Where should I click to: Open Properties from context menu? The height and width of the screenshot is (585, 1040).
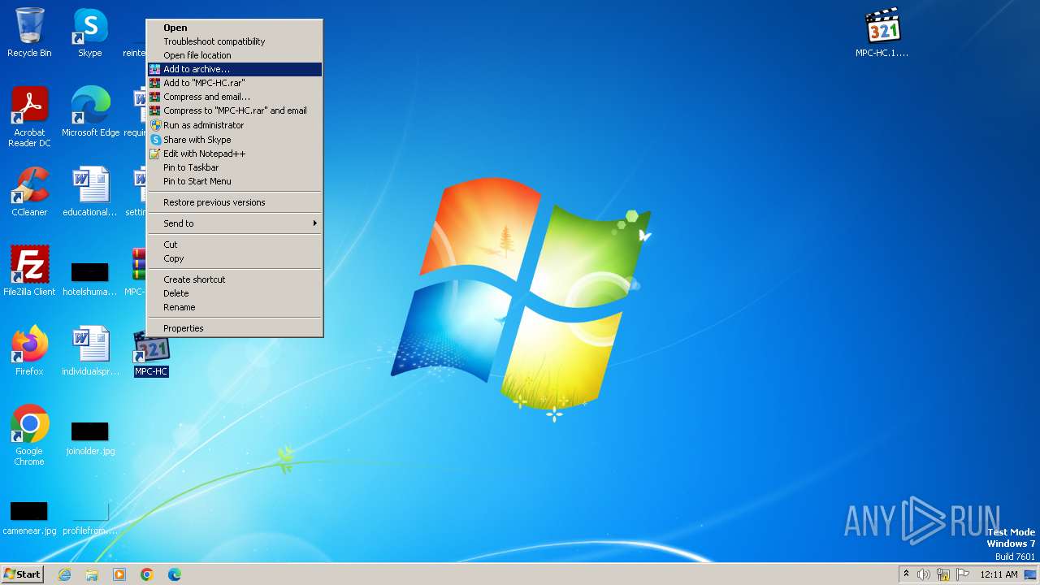point(235,328)
